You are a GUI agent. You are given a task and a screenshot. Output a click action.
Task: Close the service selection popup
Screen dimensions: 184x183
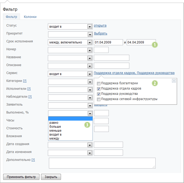[174, 81]
